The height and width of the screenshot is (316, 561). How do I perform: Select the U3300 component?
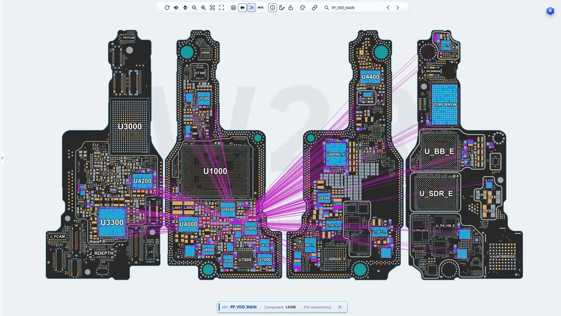pyautogui.click(x=112, y=222)
